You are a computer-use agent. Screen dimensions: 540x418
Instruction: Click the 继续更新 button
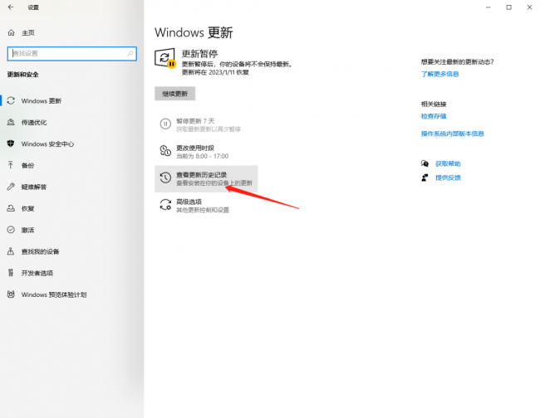point(175,94)
